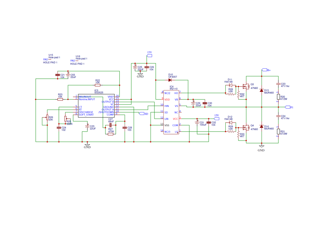Select the R22 10K resistor symbol
The image size is (325, 229).
coord(98,85)
